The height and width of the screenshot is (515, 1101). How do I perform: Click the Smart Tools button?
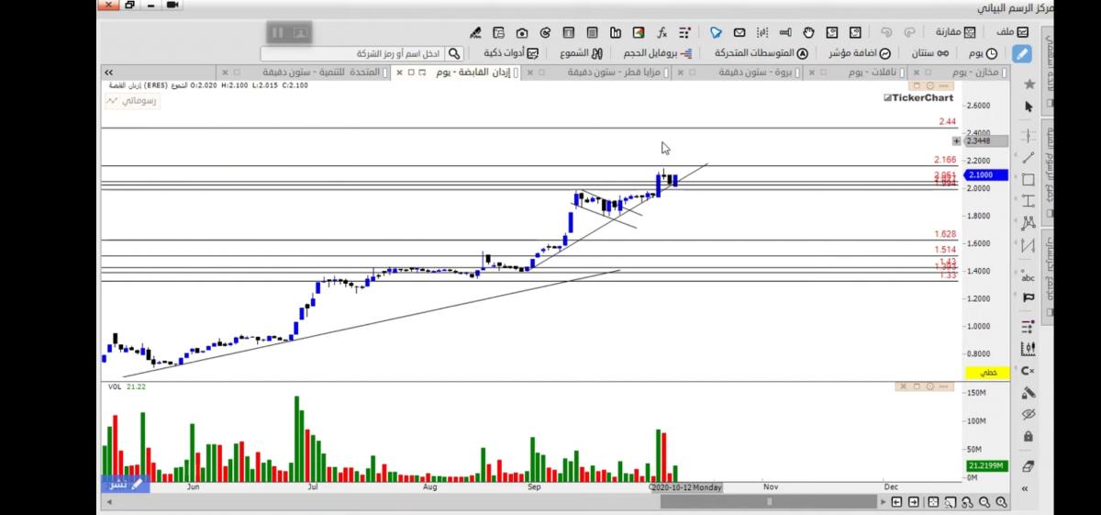click(x=505, y=53)
